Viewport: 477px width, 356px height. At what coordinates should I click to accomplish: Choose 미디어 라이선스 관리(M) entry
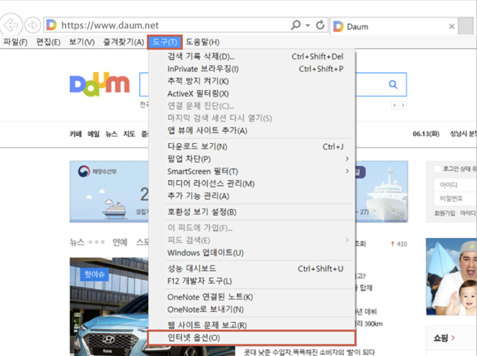pos(252,184)
